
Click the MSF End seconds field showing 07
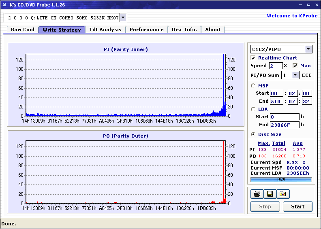[x=292, y=101]
